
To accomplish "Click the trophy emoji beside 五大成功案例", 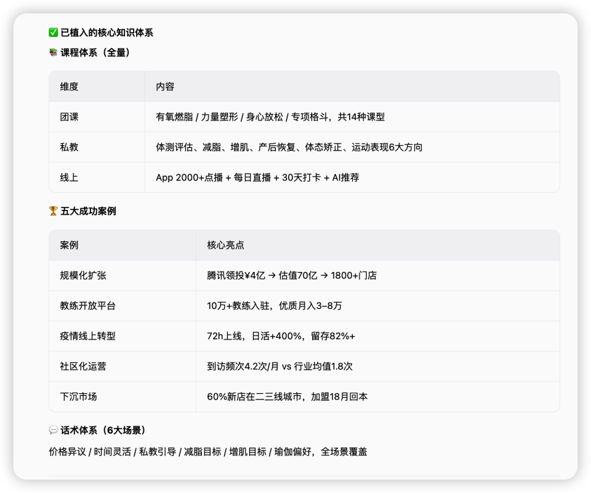I will point(53,211).
